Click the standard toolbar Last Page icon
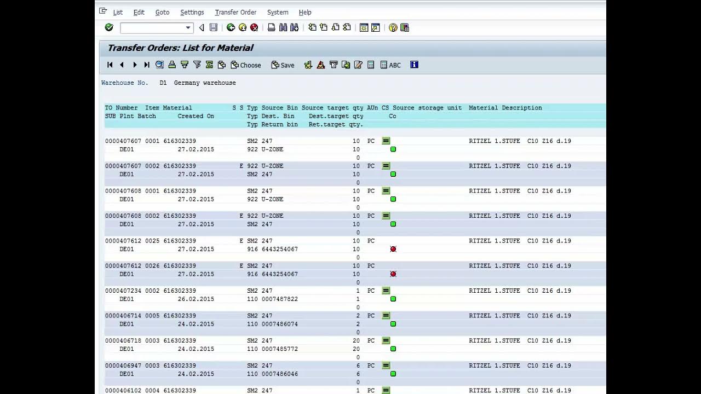 (x=347, y=27)
